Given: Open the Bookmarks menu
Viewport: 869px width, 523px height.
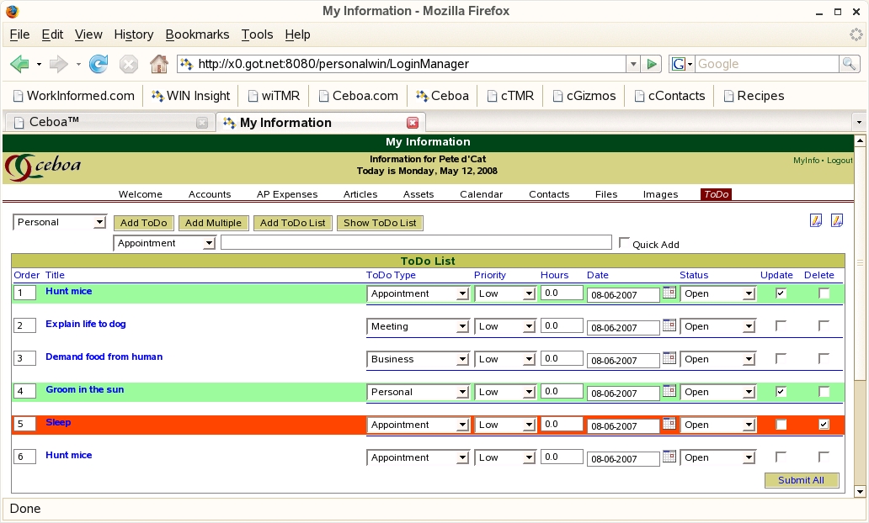Looking at the screenshot, I should [197, 34].
